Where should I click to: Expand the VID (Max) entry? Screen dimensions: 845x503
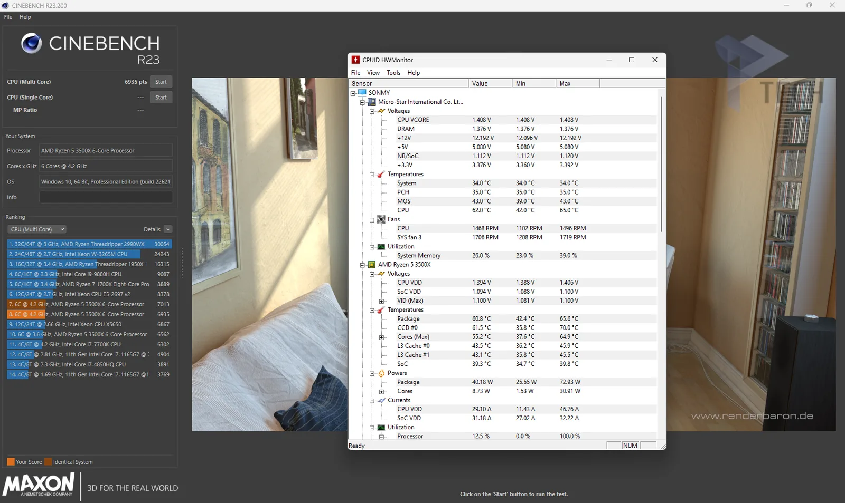click(381, 301)
